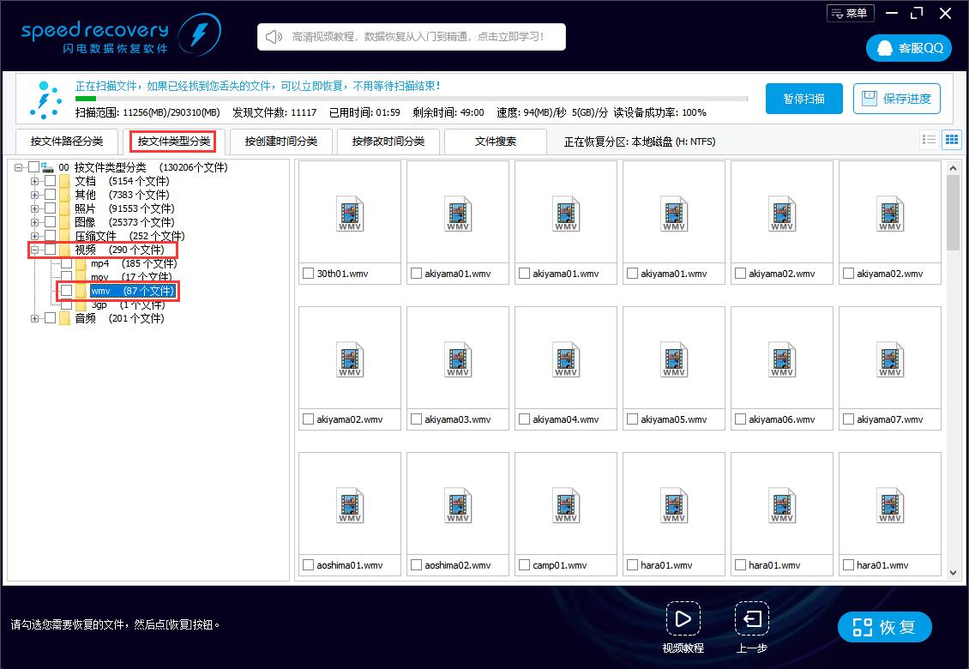The image size is (969, 669).
Task: Click the scan progress bar
Action: (411, 99)
